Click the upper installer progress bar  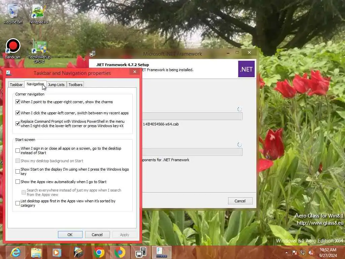click(x=192, y=116)
